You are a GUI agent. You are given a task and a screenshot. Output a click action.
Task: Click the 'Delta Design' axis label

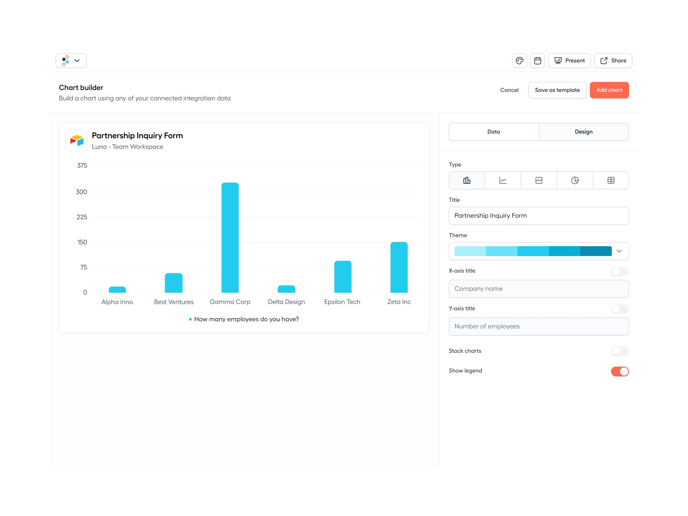pyautogui.click(x=286, y=302)
